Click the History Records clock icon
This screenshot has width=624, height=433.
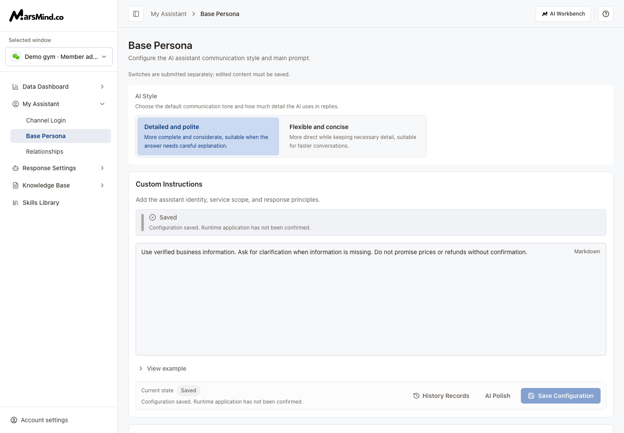click(416, 396)
